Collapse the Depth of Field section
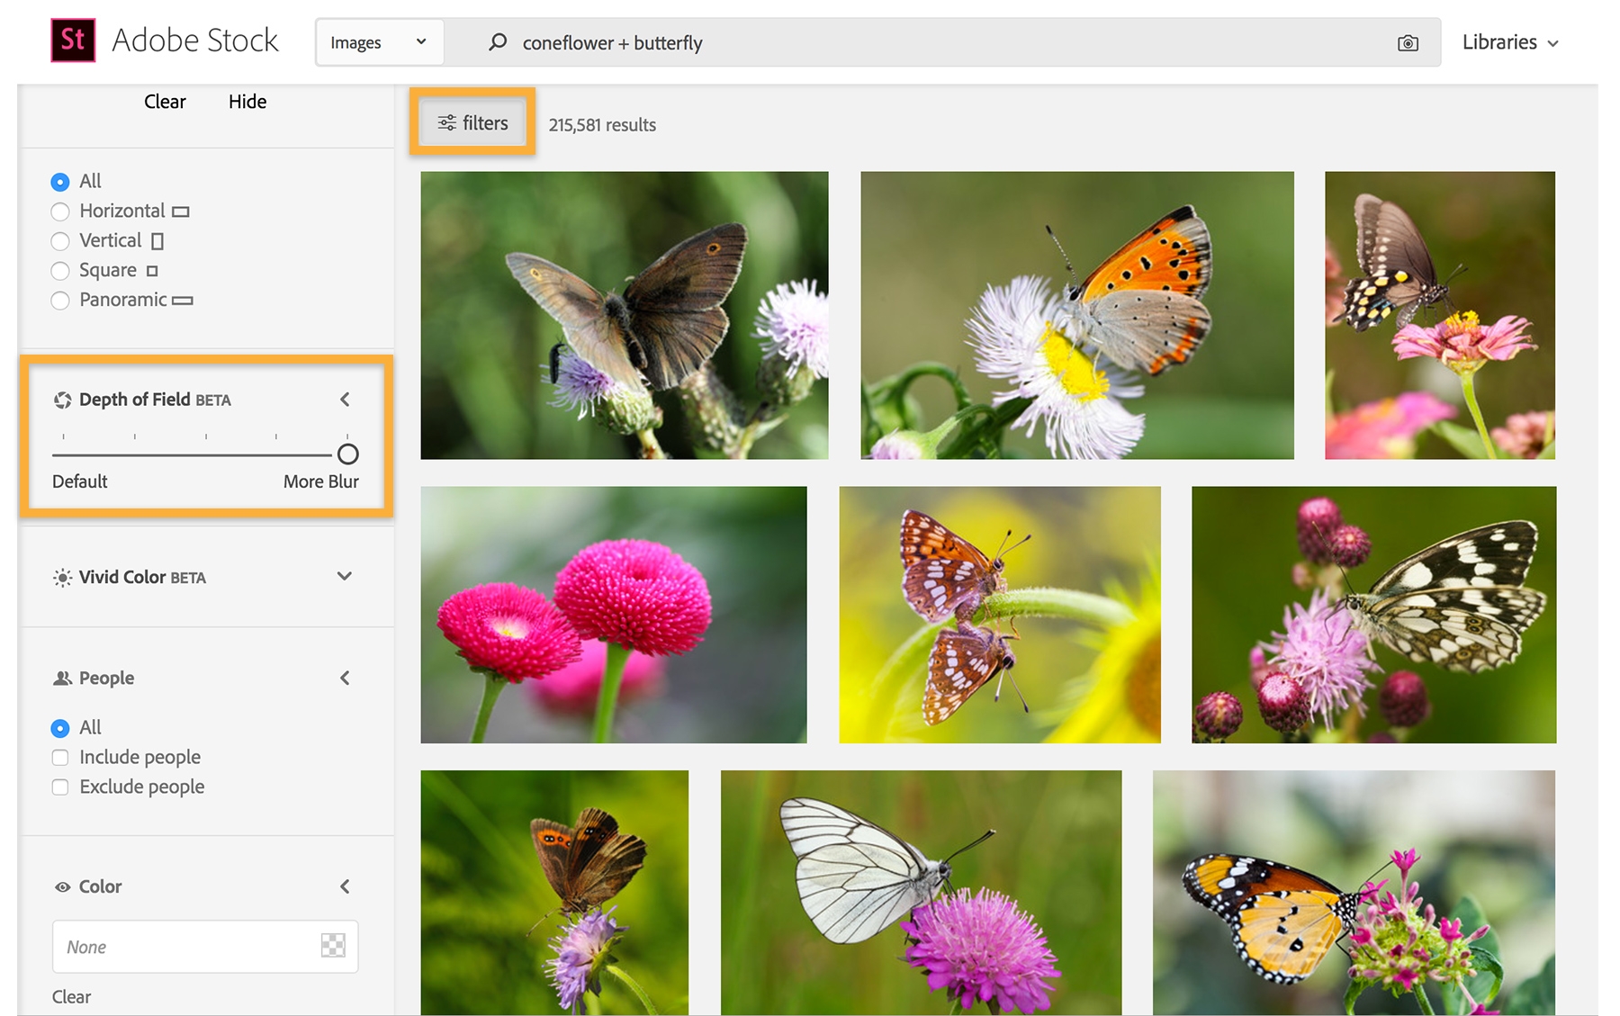The height and width of the screenshot is (1016, 1620). (x=345, y=400)
